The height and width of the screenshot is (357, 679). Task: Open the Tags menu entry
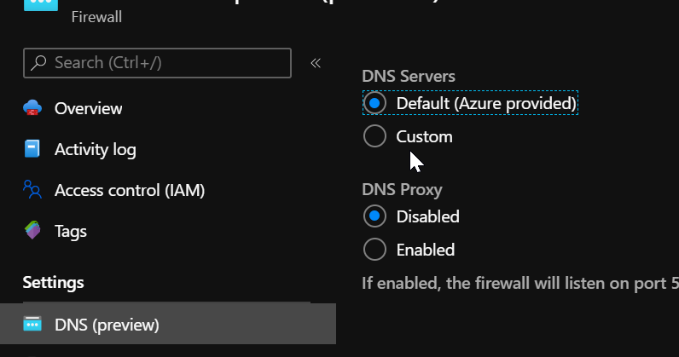pos(70,230)
